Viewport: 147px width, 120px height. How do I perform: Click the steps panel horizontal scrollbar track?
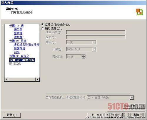[22, 79]
